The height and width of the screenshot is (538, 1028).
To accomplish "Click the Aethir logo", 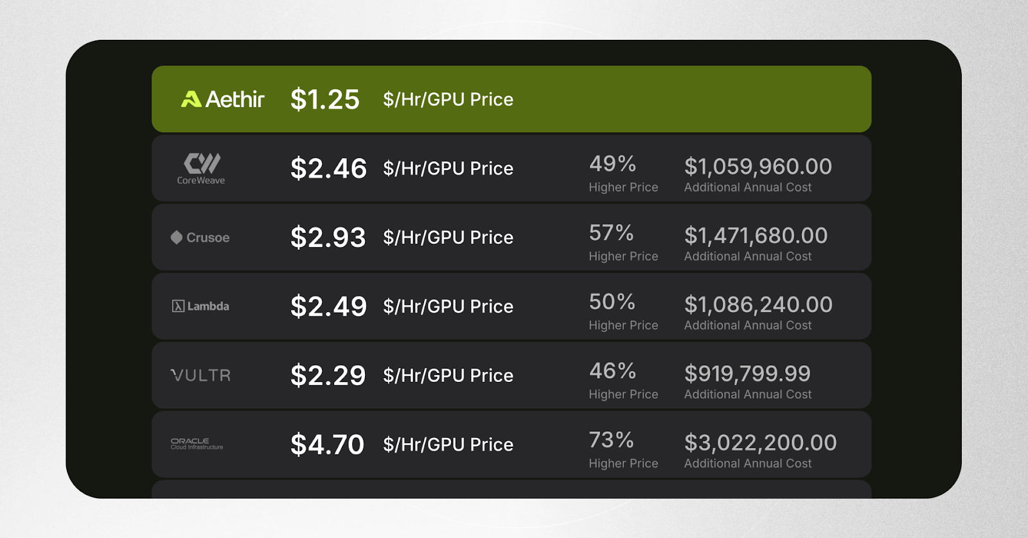I will pyautogui.click(x=222, y=99).
